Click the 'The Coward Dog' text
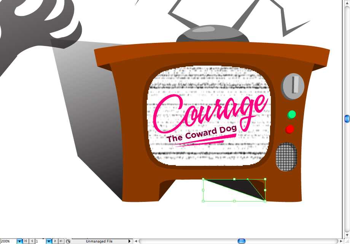350x244 pixels. 202,134
